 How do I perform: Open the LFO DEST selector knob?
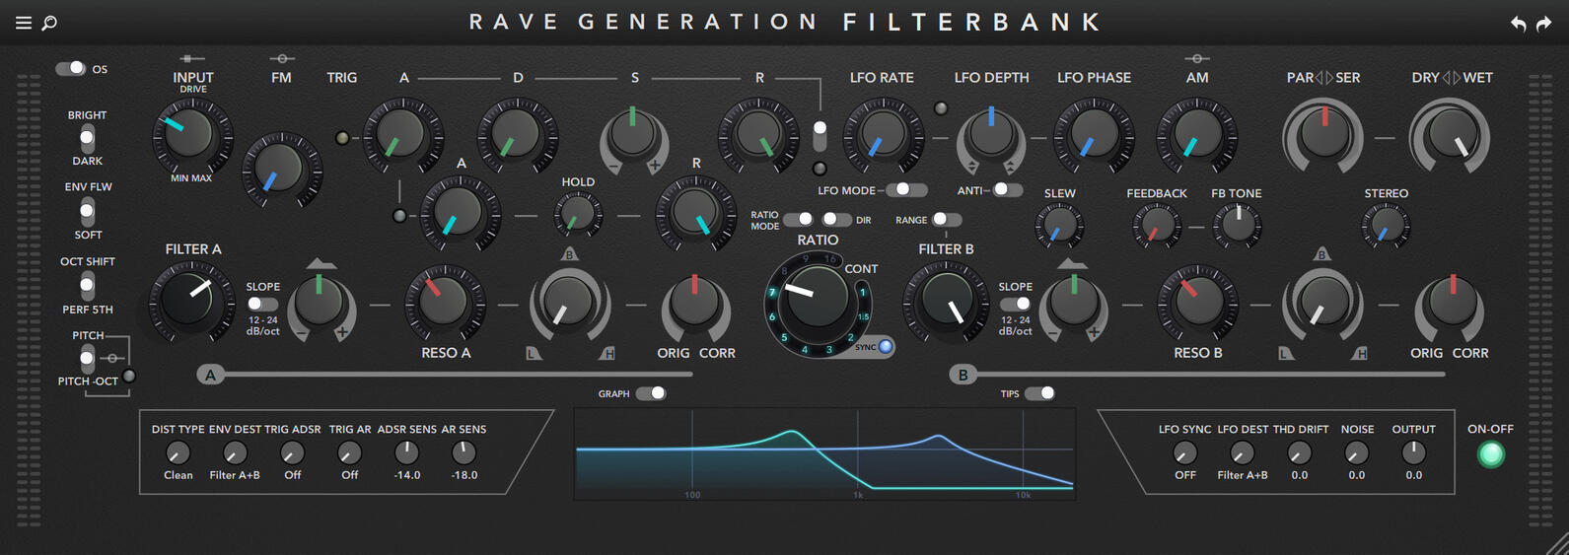tap(1242, 452)
